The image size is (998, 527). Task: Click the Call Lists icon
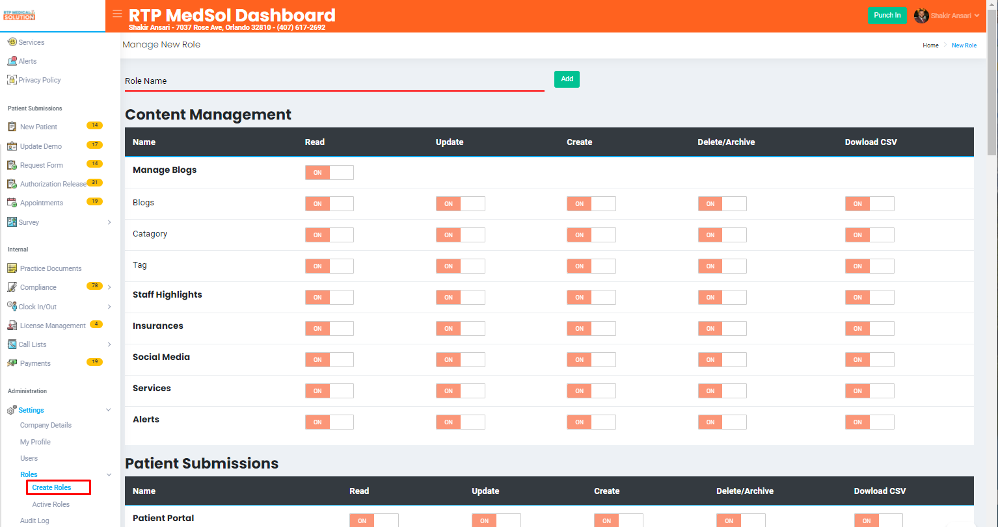pyautogui.click(x=12, y=344)
